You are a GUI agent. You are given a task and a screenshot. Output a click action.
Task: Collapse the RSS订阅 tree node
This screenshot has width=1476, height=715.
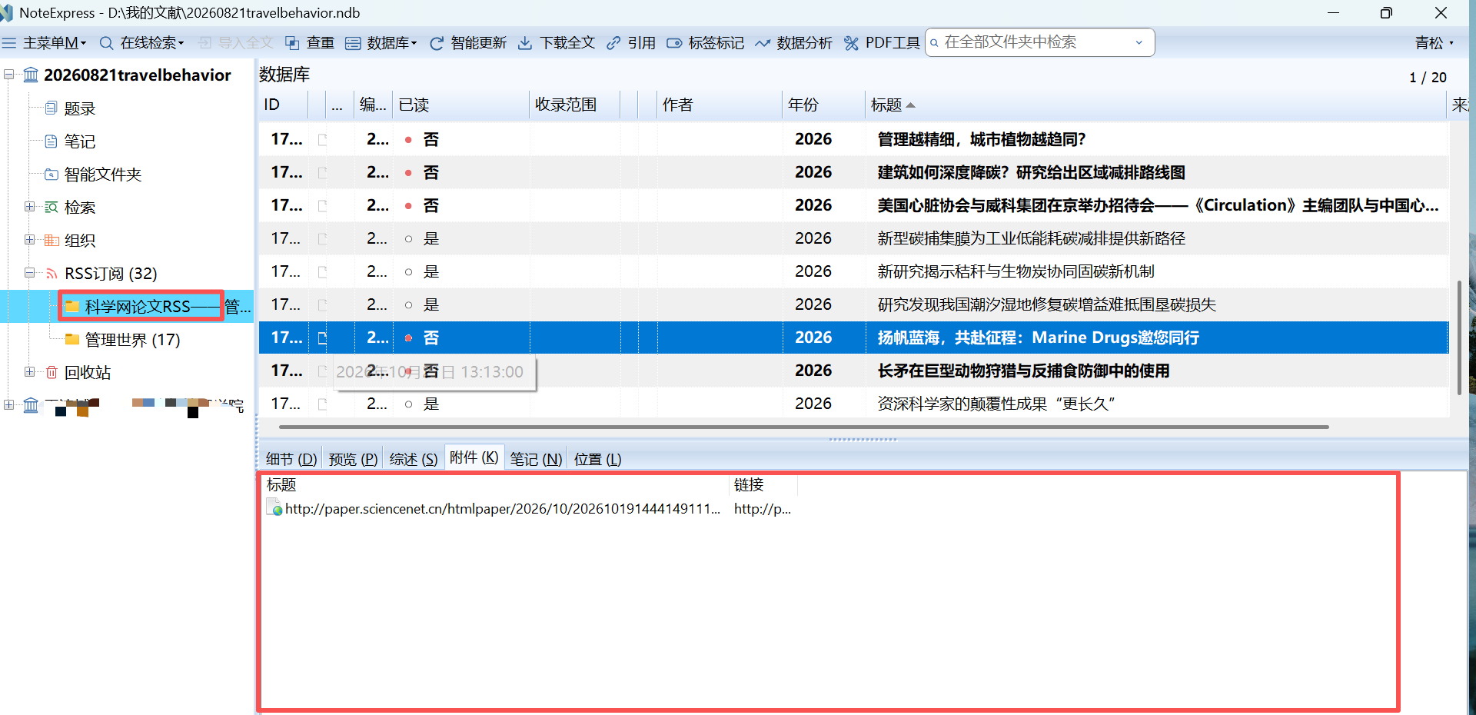point(29,272)
